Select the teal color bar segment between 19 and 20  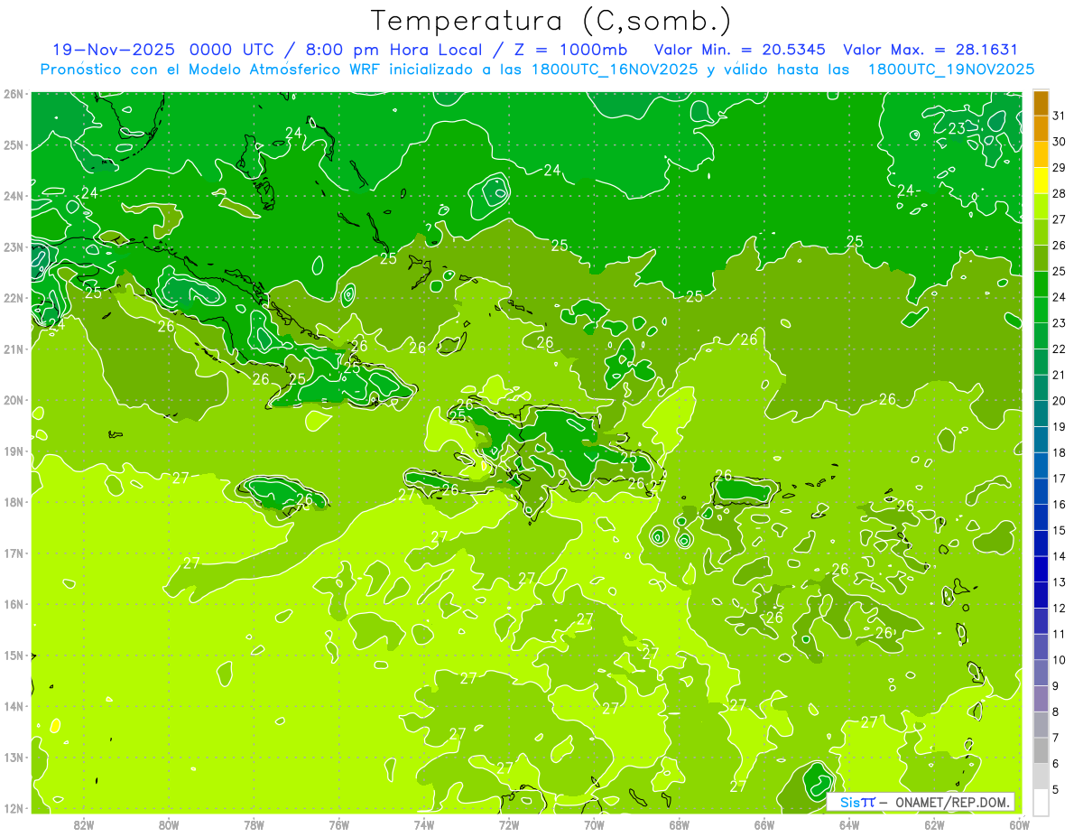coord(1041,414)
